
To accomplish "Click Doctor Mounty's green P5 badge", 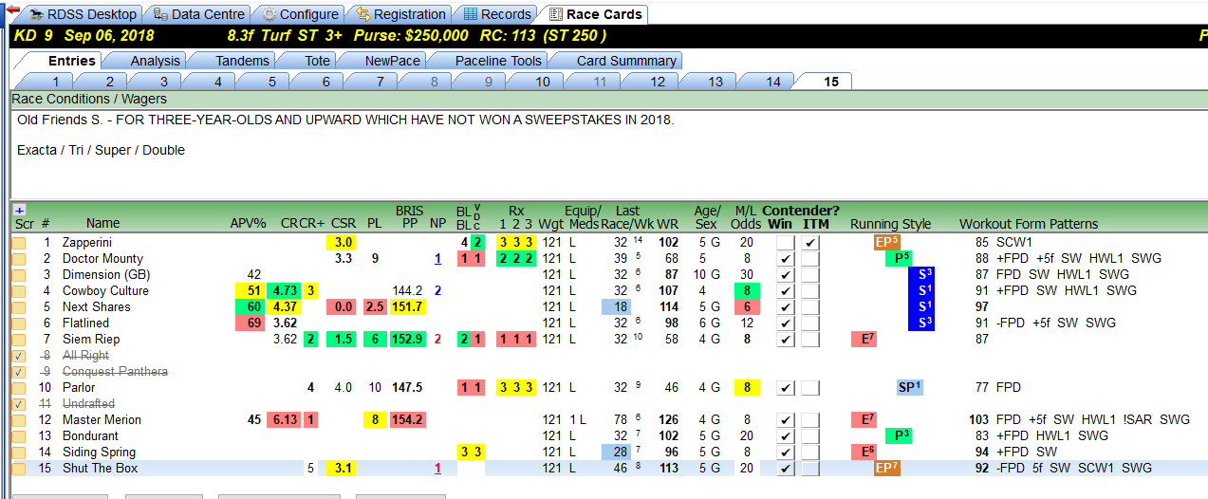I will (898, 259).
